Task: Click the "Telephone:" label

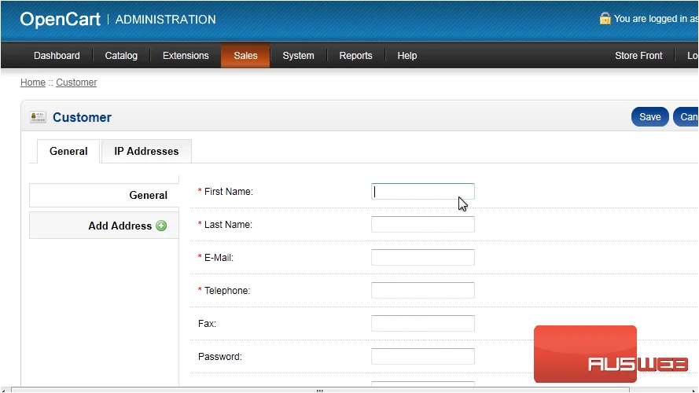Action: 227,291
